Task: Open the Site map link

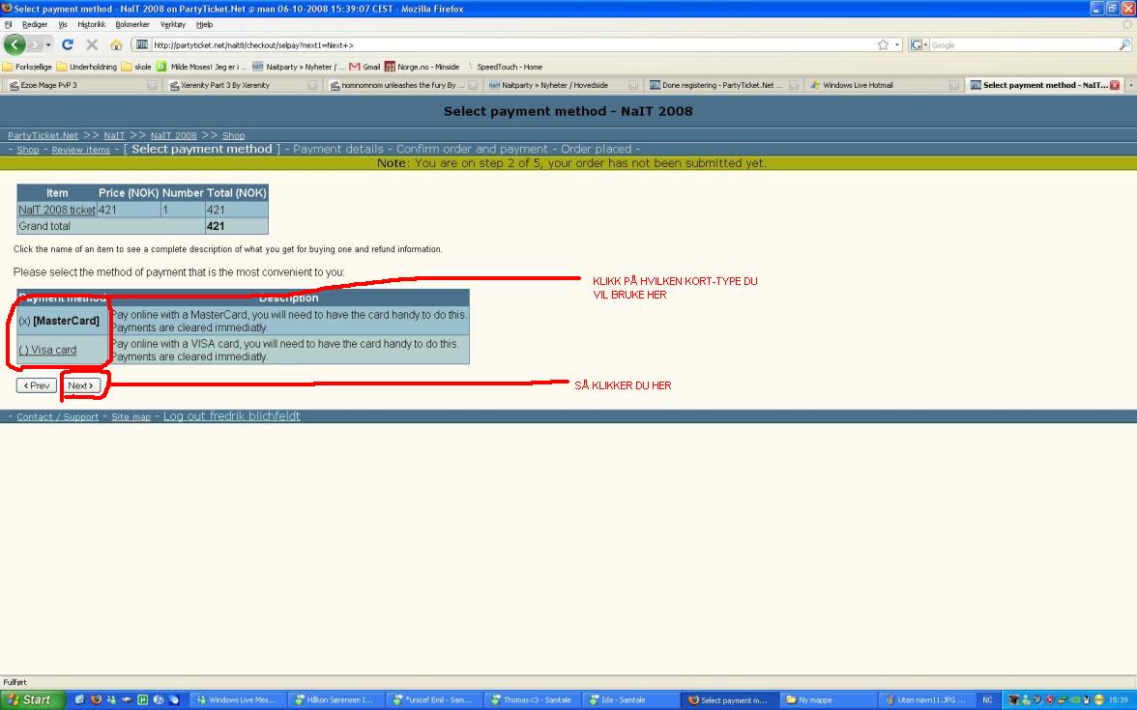Action: (131, 416)
